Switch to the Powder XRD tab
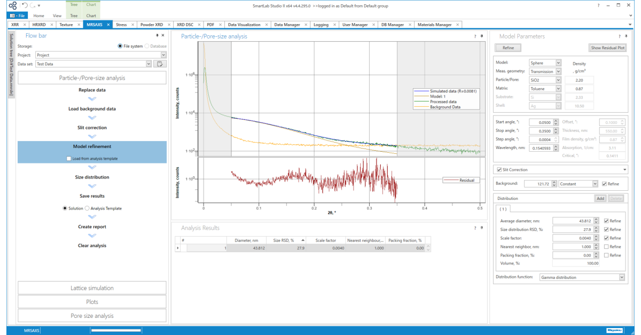Image resolution: width=641 pixels, height=335 pixels. 151,24
